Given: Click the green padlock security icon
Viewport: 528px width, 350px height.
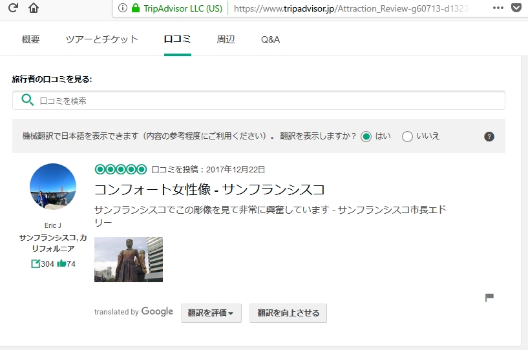Looking at the screenshot, I should [x=136, y=9].
